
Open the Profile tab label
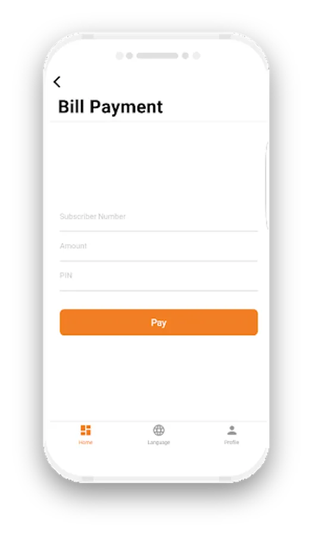[232, 442]
